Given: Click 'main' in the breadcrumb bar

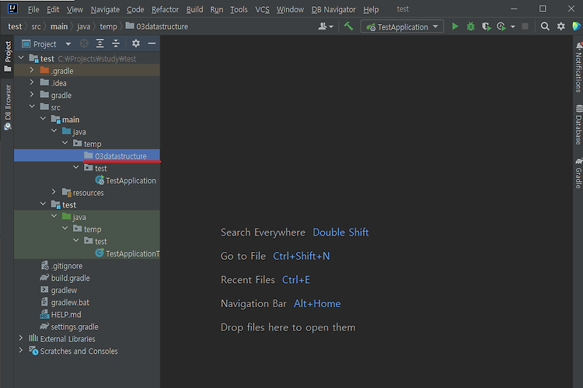Looking at the screenshot, I should [59, 26].
